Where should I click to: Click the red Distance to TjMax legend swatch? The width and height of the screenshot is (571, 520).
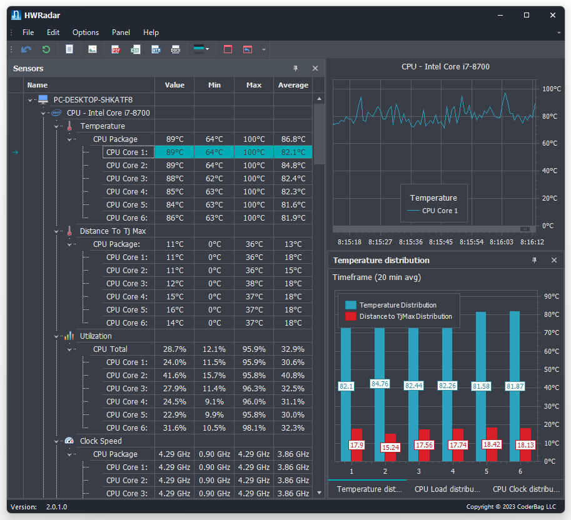351,316
